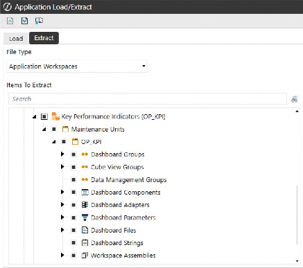
Task: Click the Dashboard Parameters funnel icon
Action: [x=85, y=217]
